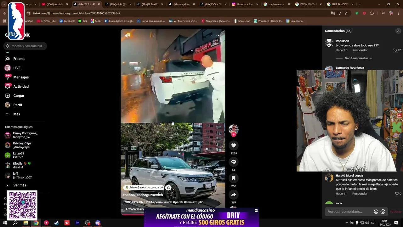Open Leonardo Rodríguez commenter name
Viewport: 403px width, 227px height.
pyautogui.click(x=350, y=68)
